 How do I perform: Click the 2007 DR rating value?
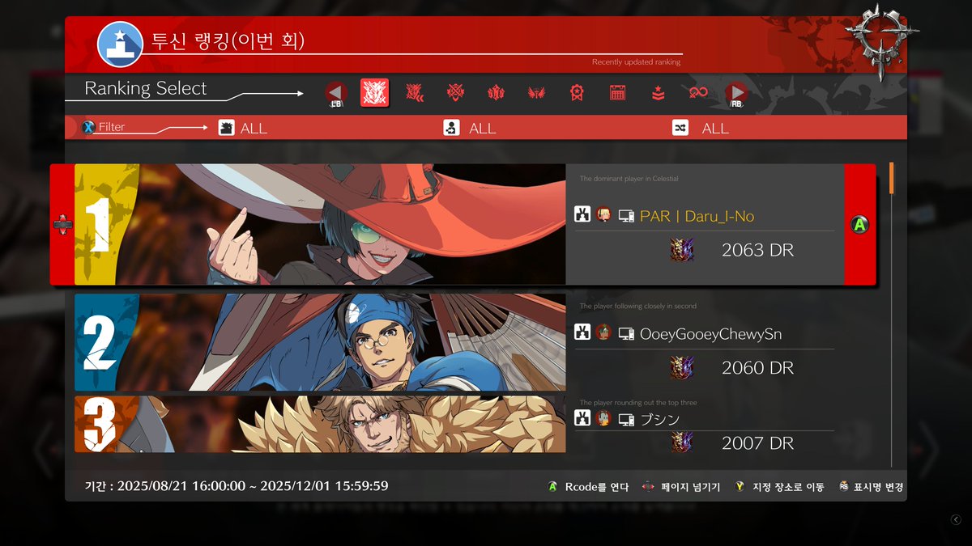757,442
